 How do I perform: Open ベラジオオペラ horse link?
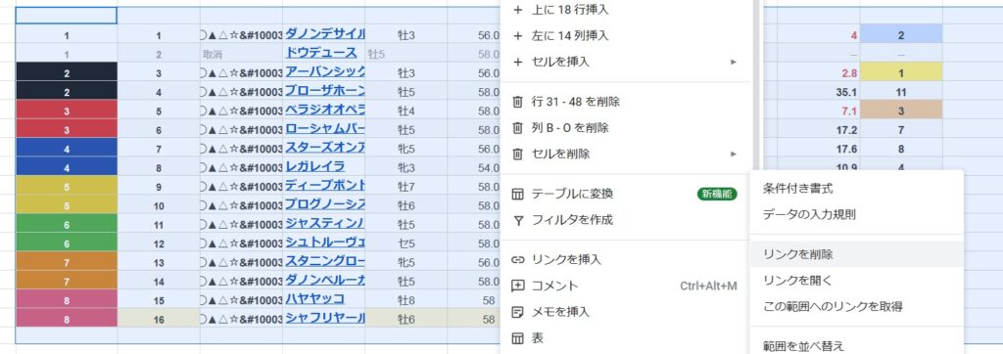324,110
